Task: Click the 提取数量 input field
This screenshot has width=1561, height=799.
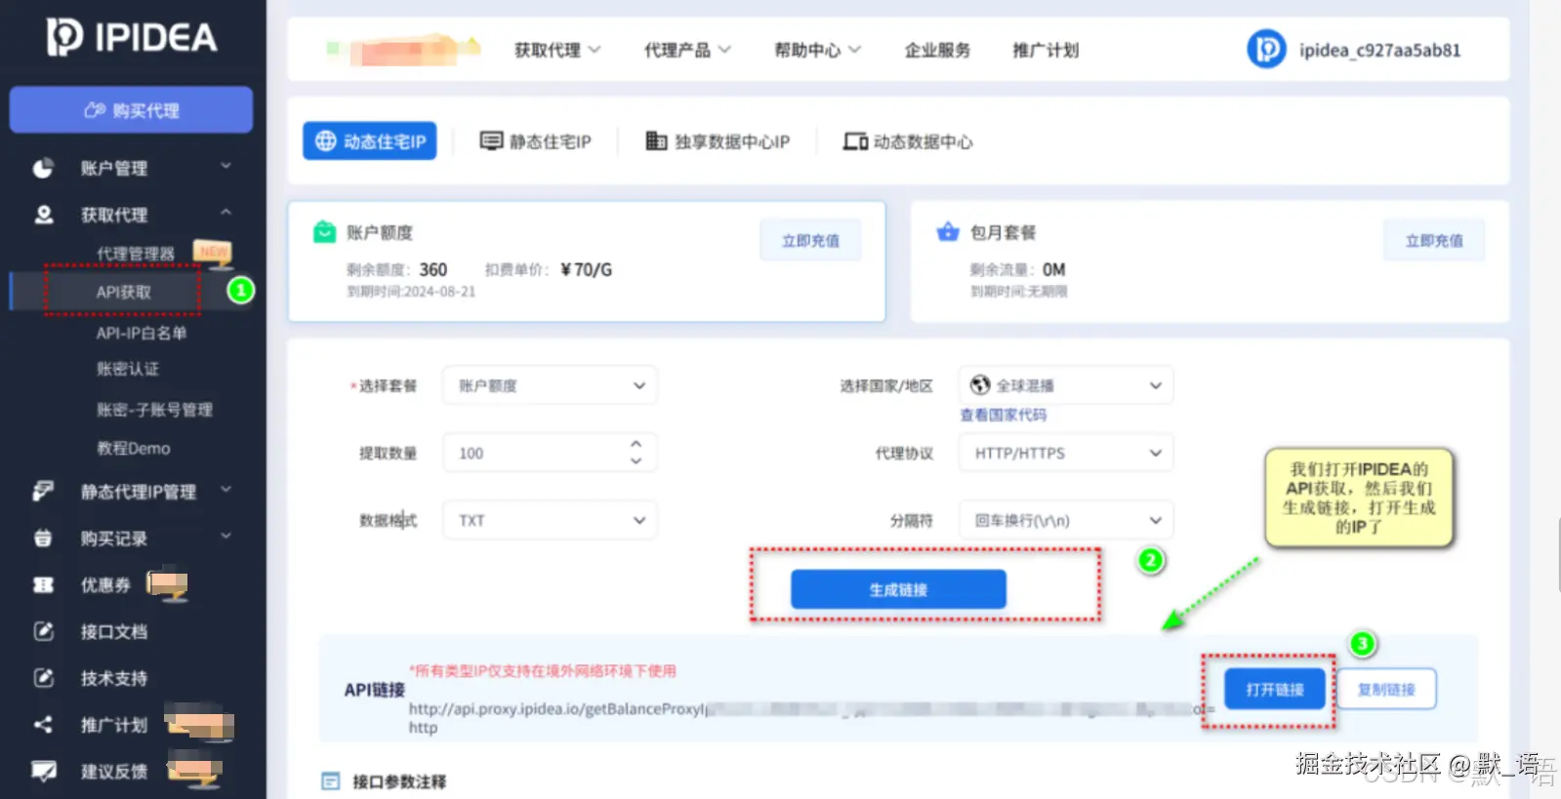Action: [550, 453]
